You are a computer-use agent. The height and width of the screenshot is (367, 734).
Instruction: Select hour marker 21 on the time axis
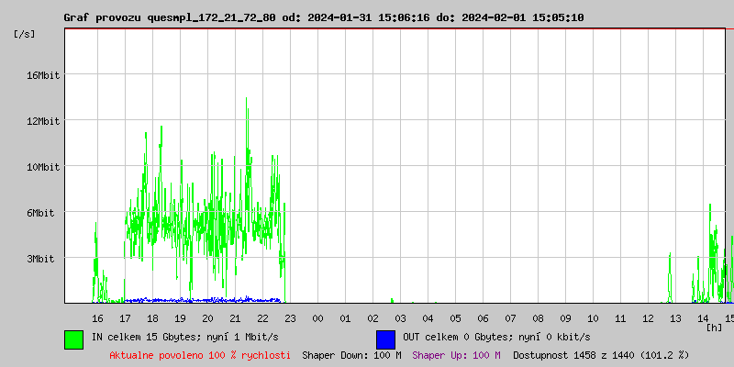pyautogui.click(x=235, y=318)
